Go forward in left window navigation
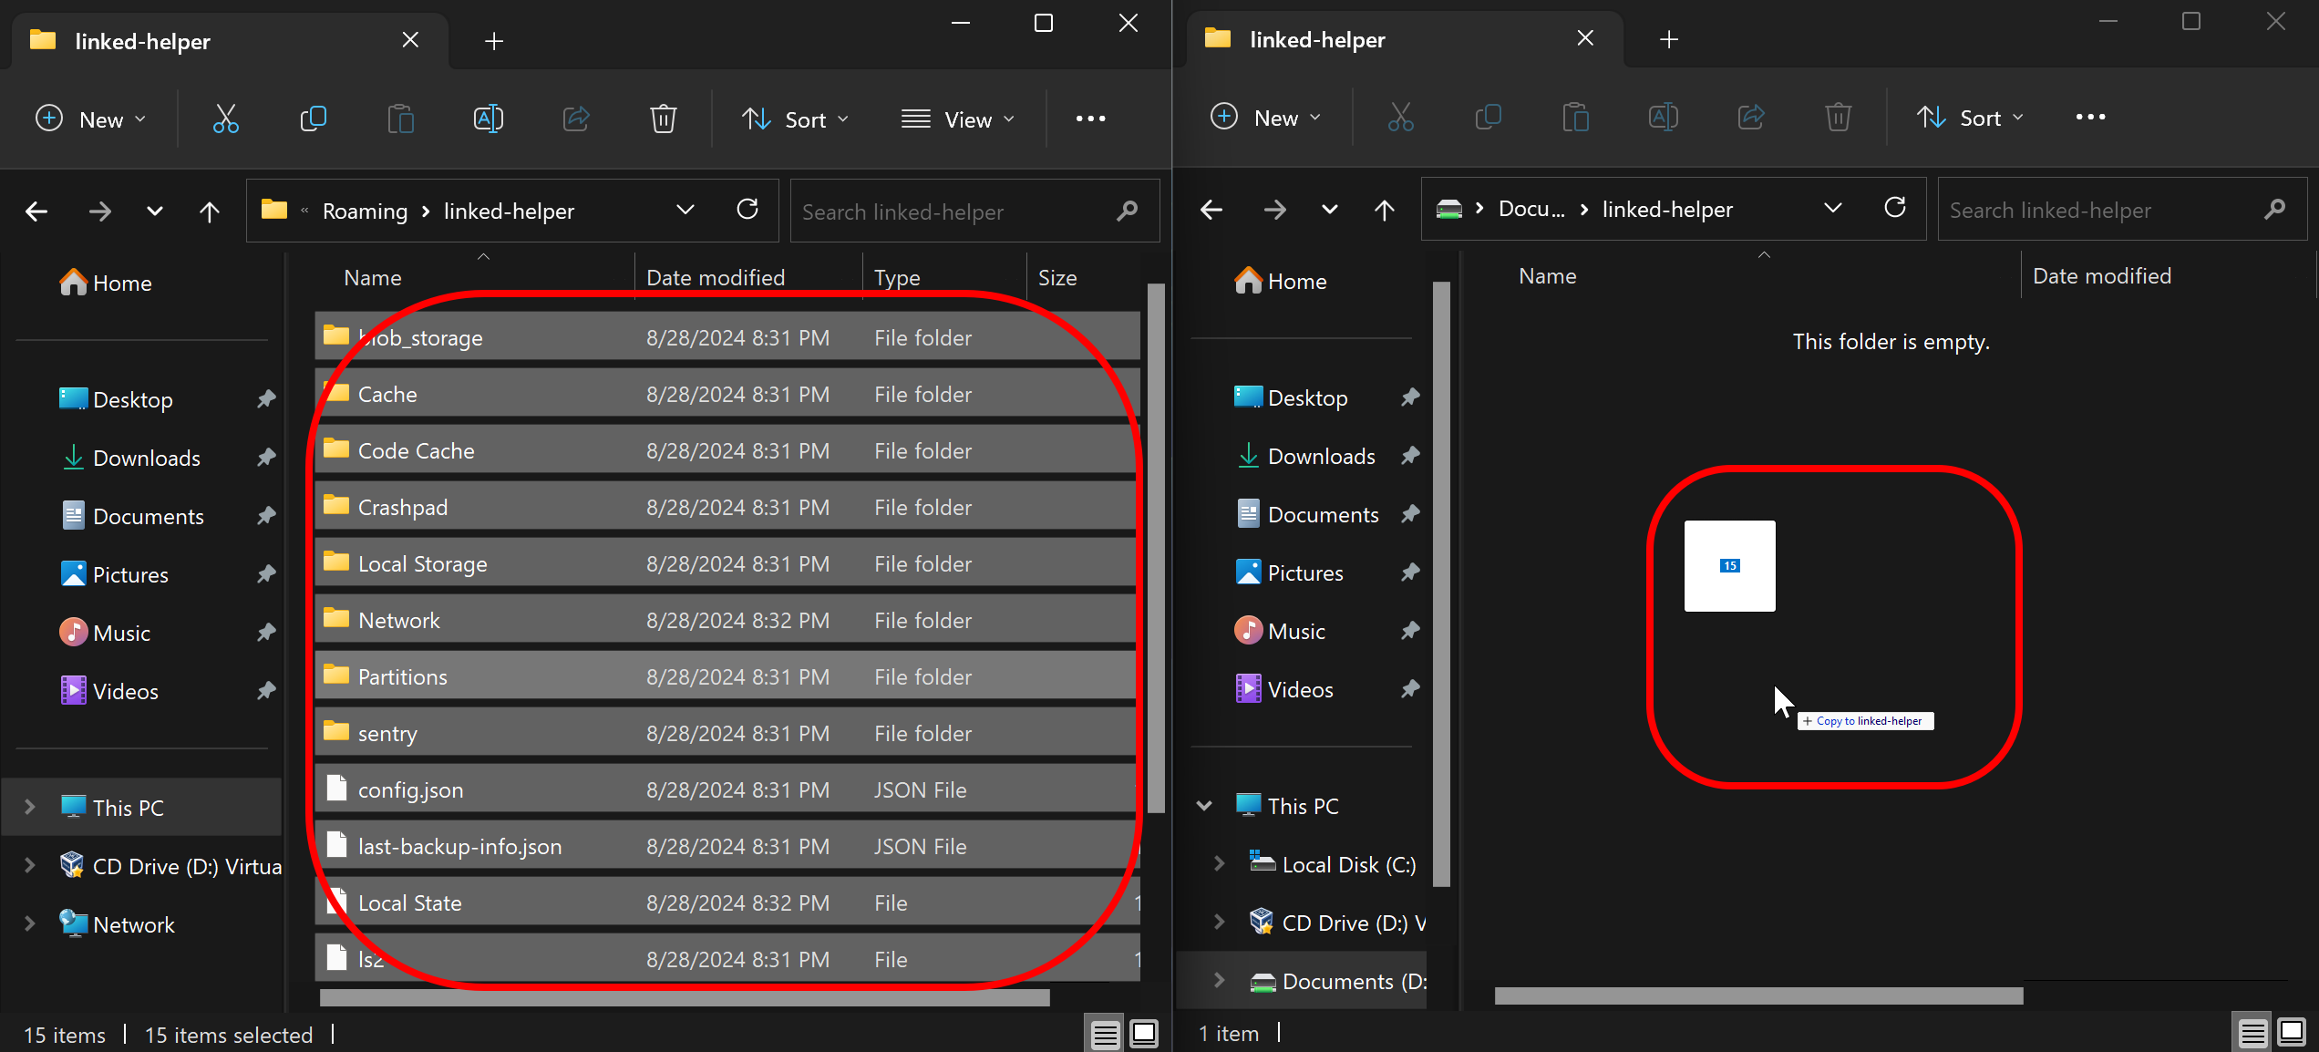2319x1052 pixels. click(99, 211)
